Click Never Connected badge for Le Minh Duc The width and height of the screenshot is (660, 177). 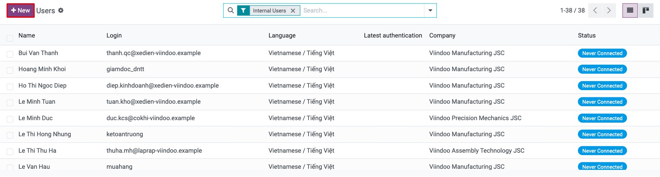pyautogui.click(x=602, y=118)
